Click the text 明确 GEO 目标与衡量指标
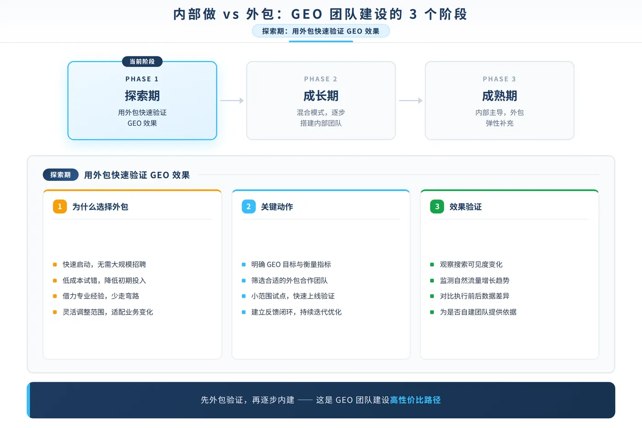Screen dimensions: 642x428 291,265
